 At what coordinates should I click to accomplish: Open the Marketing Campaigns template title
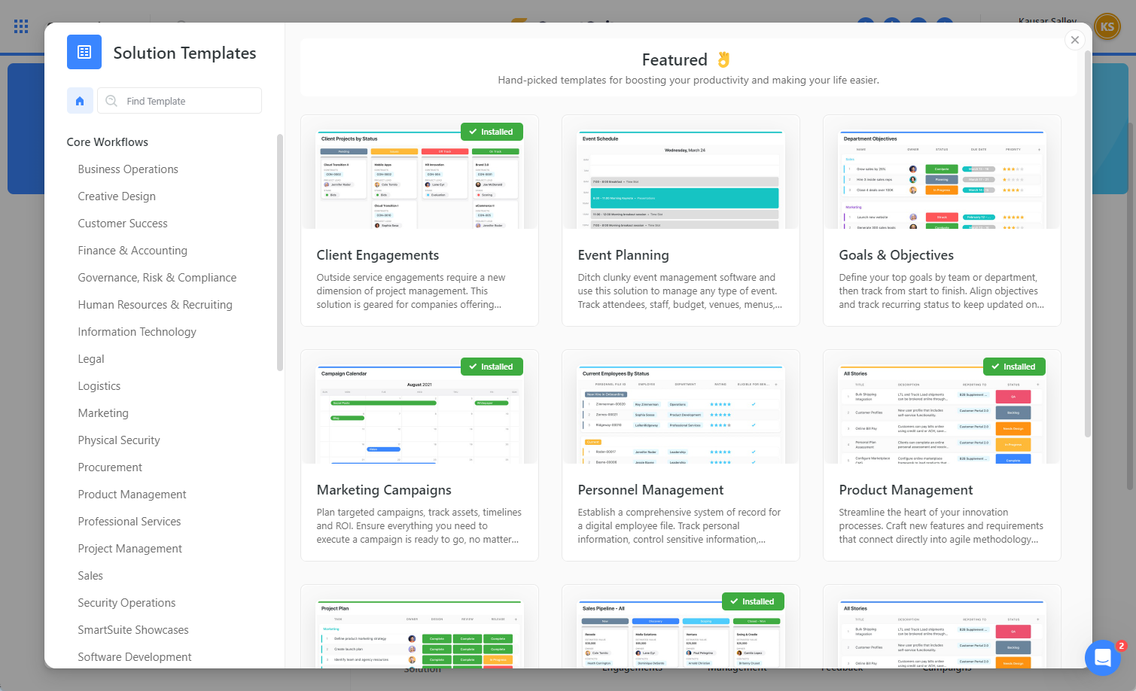coord(384,490)
